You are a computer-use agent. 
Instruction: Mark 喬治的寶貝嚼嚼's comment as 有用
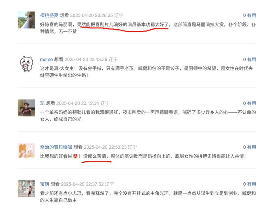tap(252, 147)
